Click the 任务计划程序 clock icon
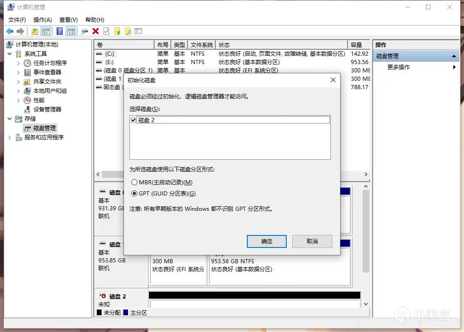 click(27, 63)
